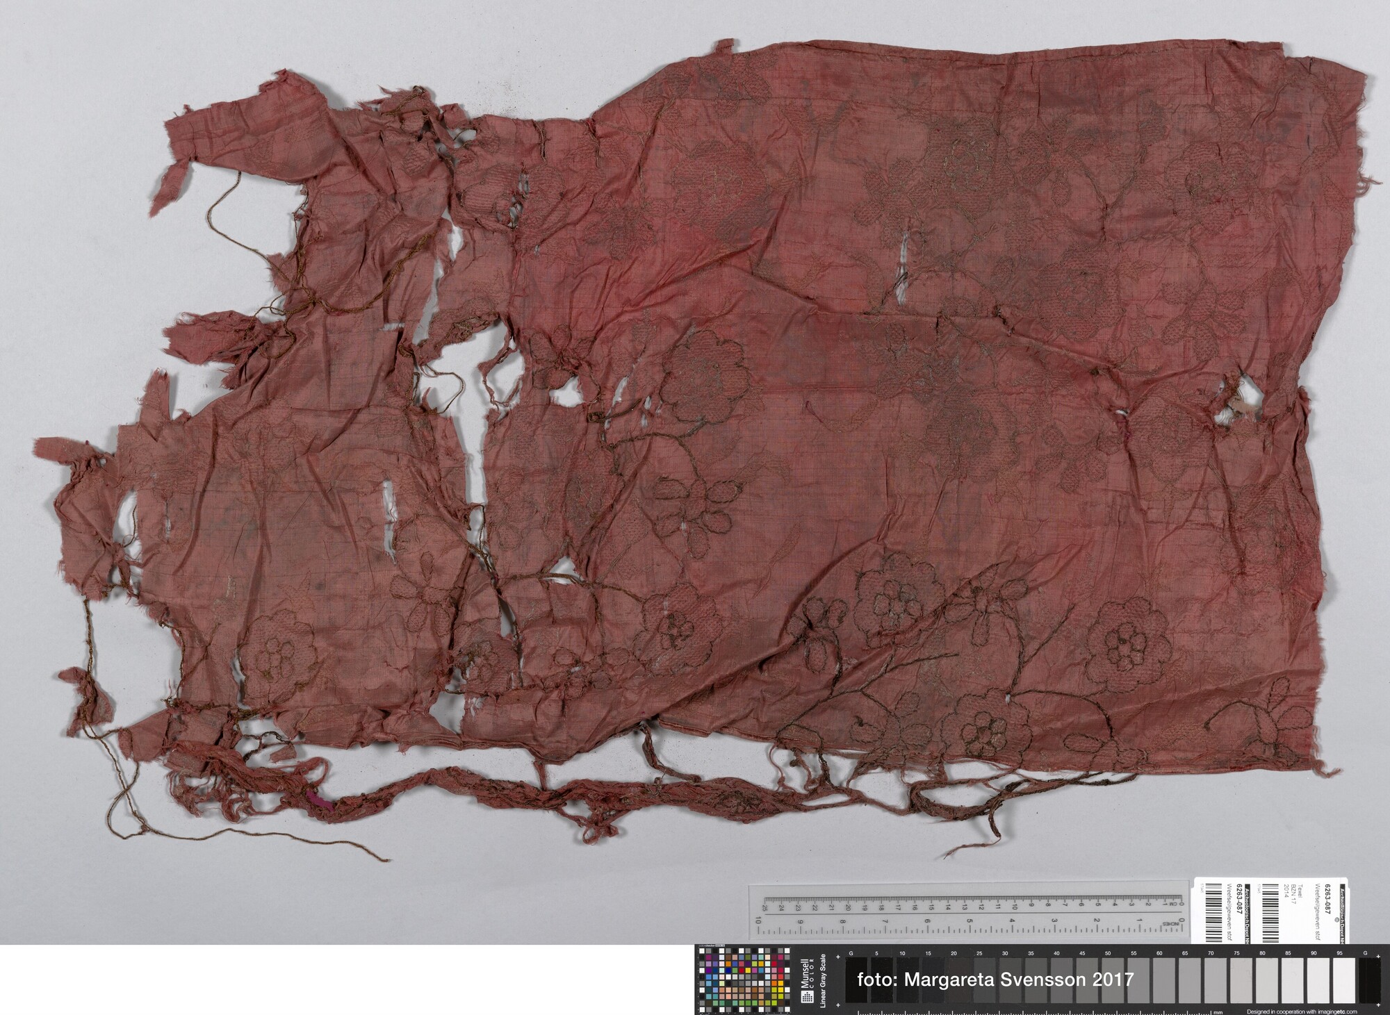1390x1015 pixels.
Task: Click the 'foto: Margareta Svensson 2017' caption
Action: (x=995, y=980)
